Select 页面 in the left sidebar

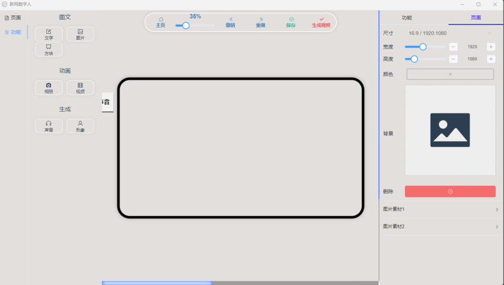pyautogui.click(x=13, y=18)
